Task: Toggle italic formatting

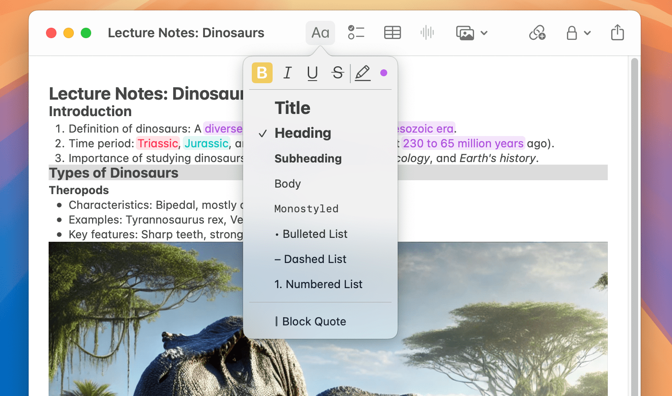Action: (x=287, y=73)
